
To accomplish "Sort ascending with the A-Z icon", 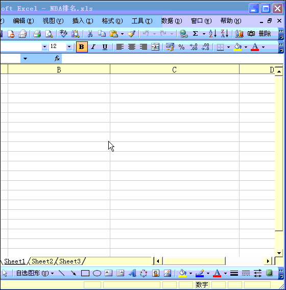I will click(212, 34).
